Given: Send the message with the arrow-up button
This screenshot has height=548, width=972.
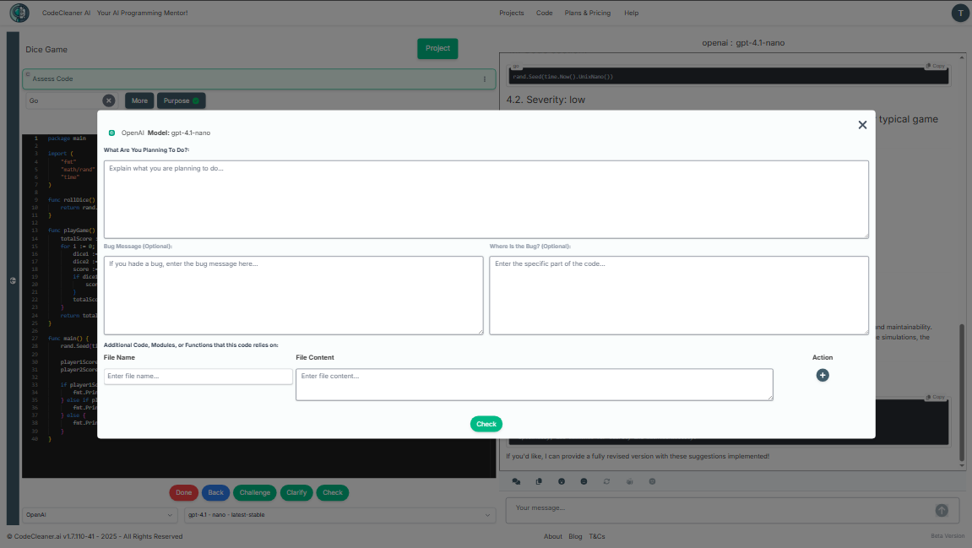Looking at the screenshot, I should (942, 510).
